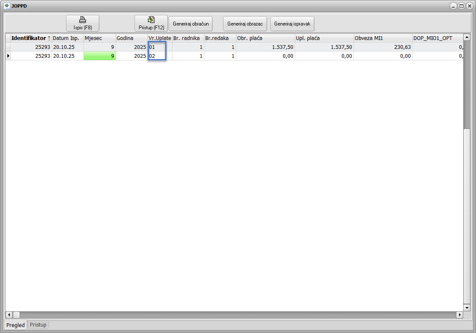Viewport: 476px width, 333px height.
Task: Click the Datum Isp. column header
Action: pyautogui.click(x=67, y=38)
